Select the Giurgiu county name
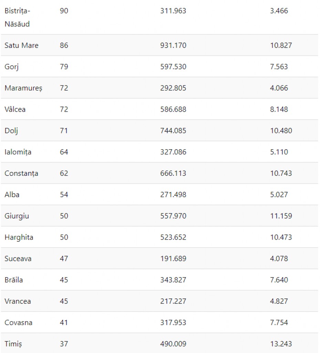 [17, 216]
